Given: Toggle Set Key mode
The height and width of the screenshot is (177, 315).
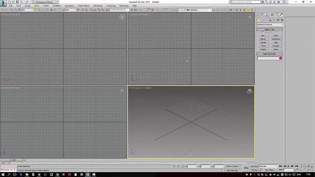Looking at the screenshot, I should coord(254,170).
